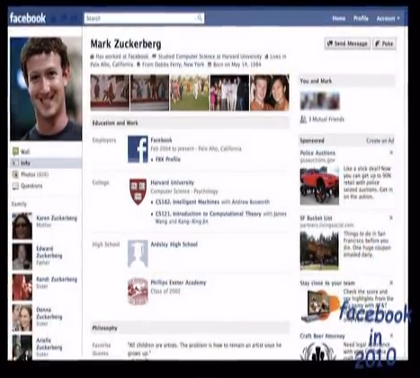
Task: Click the Send Message button
Action: (x=347, y=44)
